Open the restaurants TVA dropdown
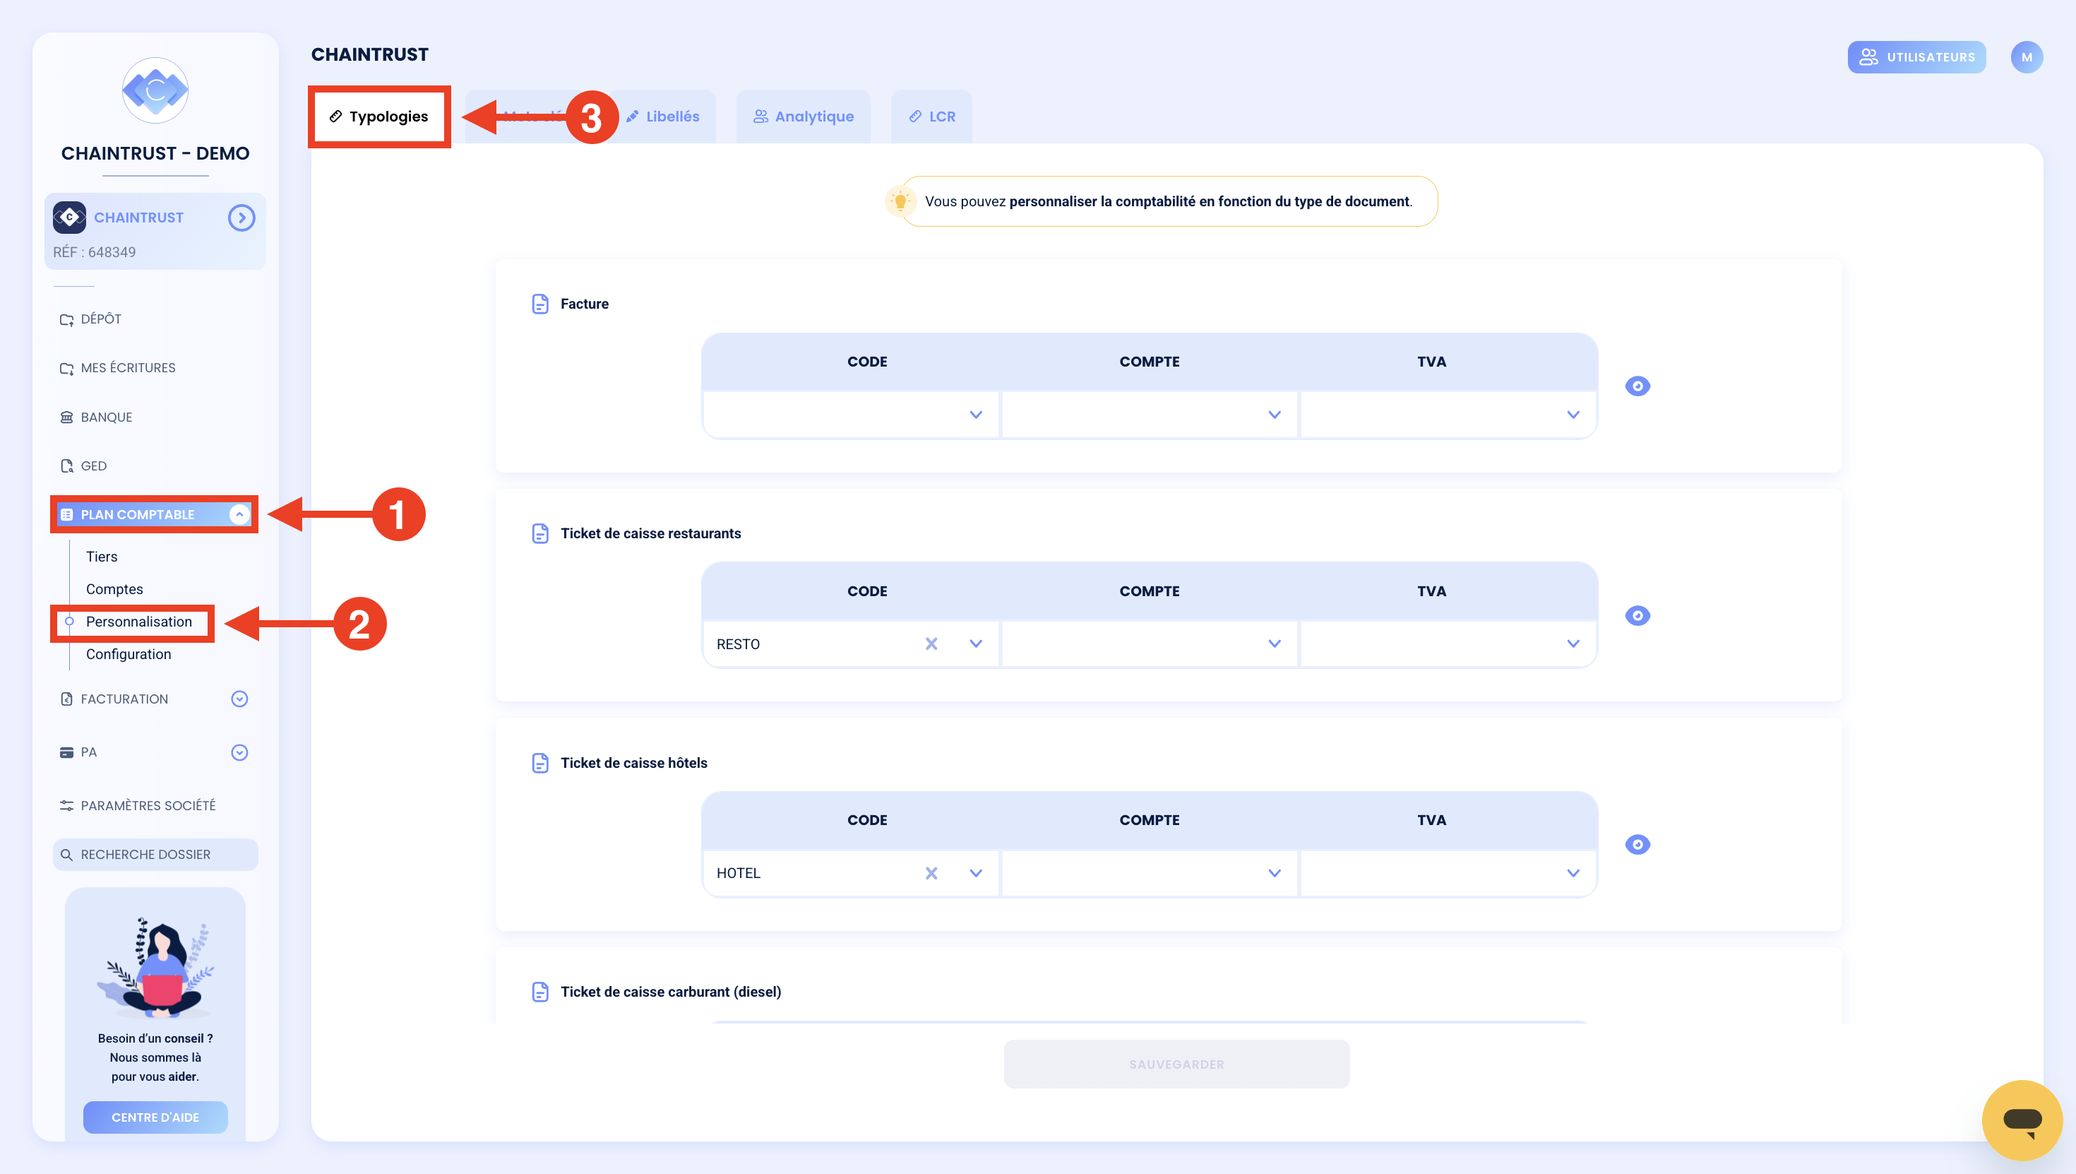Image resolution: width=2076 pixels, height=1174 pixels. coord(1448,644)
